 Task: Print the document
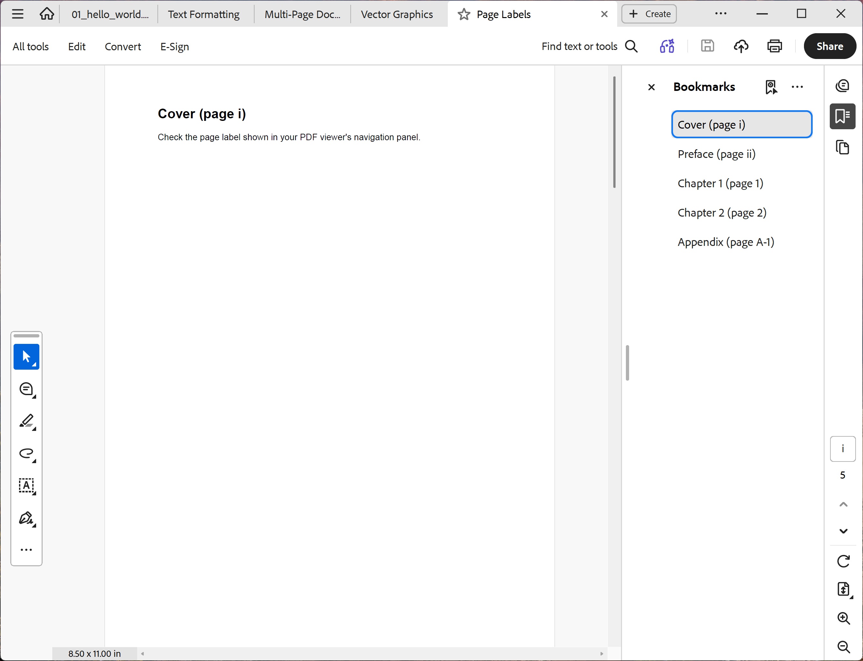(x=774, y=46)
